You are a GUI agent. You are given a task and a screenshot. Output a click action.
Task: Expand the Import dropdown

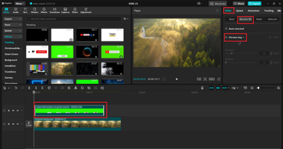click(13, 19)
